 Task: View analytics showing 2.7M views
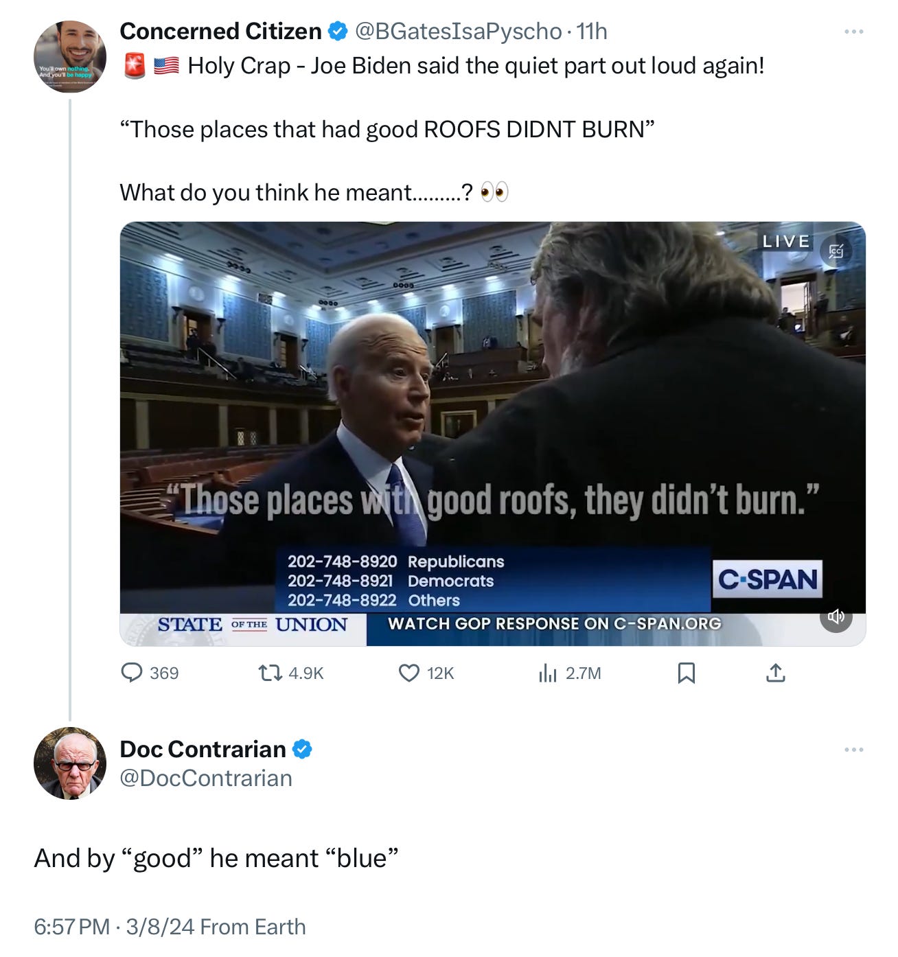click(x=570, y=673)
